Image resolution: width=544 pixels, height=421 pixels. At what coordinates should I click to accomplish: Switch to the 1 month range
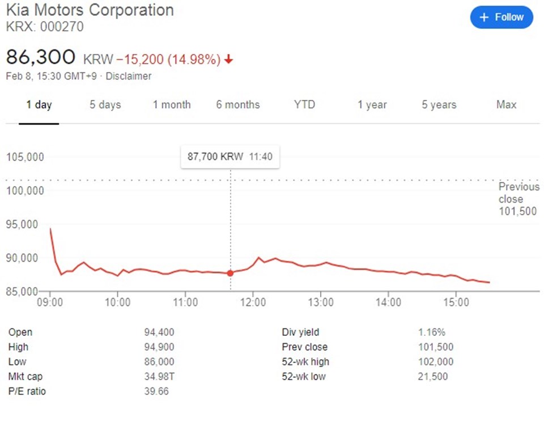pos(172,104)
